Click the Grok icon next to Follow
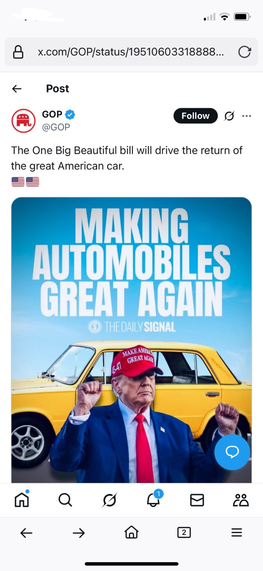The width and height of the screenshot is (263, 571). (229, 116)
